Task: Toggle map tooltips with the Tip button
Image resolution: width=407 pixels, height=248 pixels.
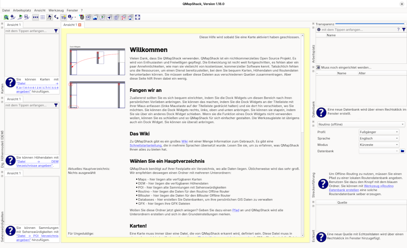Action: (63, 17)
